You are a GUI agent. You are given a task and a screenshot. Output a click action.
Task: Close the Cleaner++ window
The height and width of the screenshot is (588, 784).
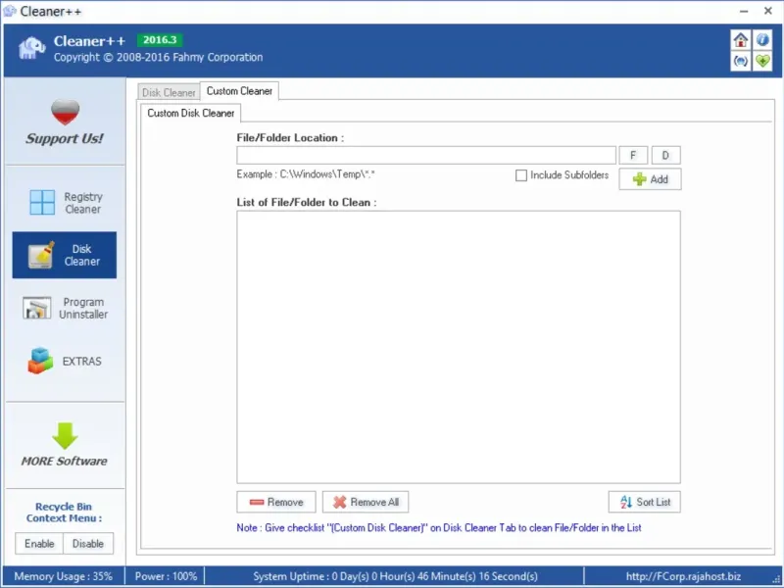point(768,11)
